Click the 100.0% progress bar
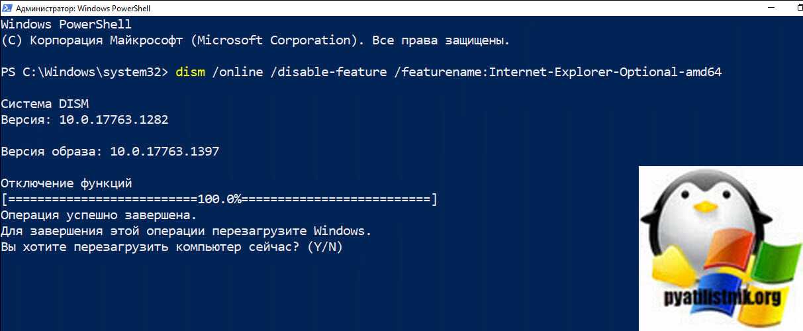The image size is (803, 331). click(219, 199)
